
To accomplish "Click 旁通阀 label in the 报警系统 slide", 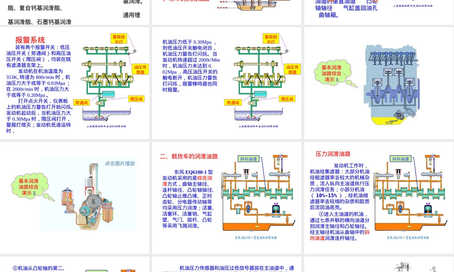I will [81, 102].
